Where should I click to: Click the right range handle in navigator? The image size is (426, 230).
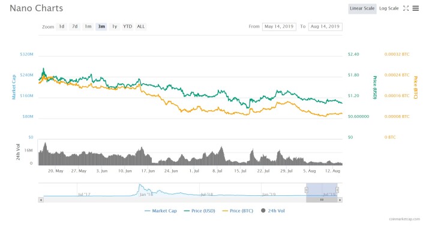(x=337, y=190)
